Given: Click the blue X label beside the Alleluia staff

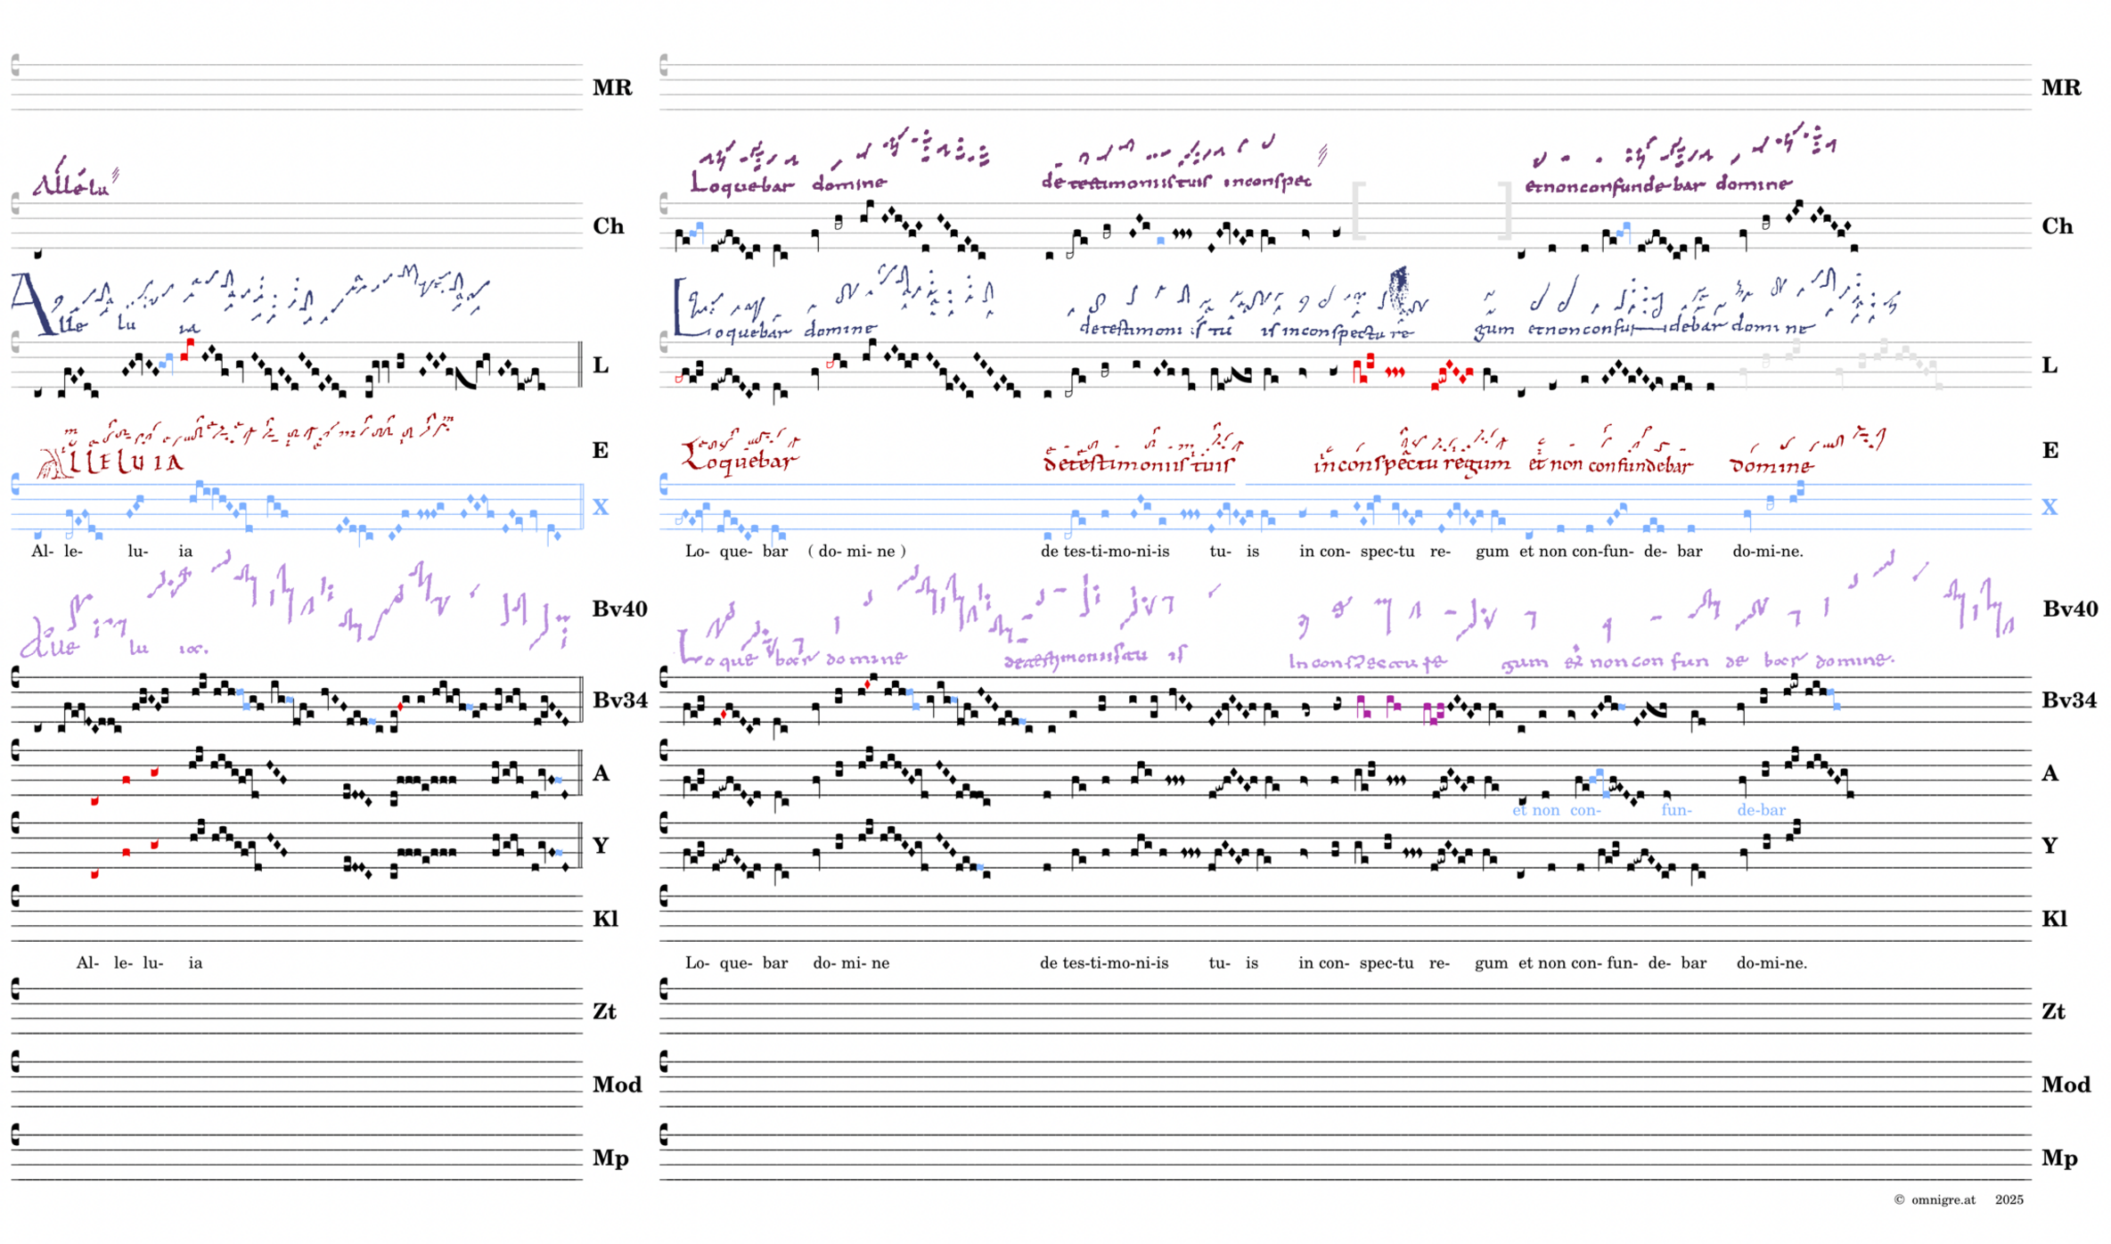Looking at the screenshot, I should (600, 507).
